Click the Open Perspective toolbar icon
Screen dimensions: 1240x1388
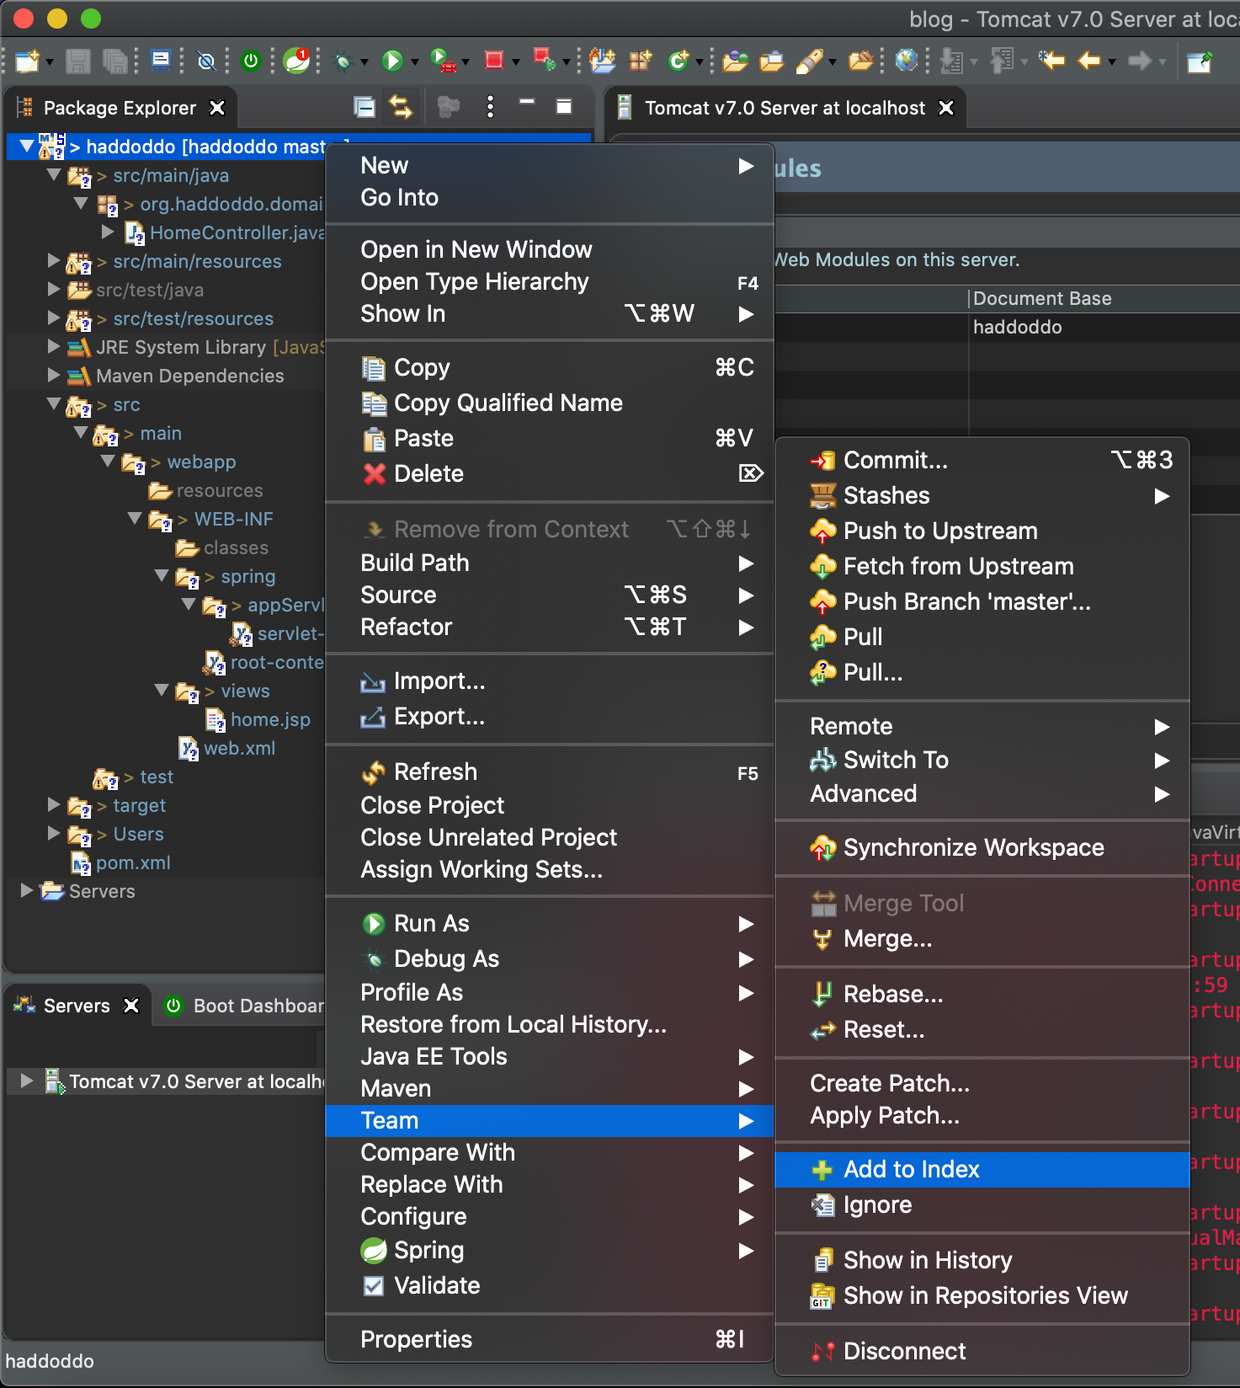(1199, 61)
